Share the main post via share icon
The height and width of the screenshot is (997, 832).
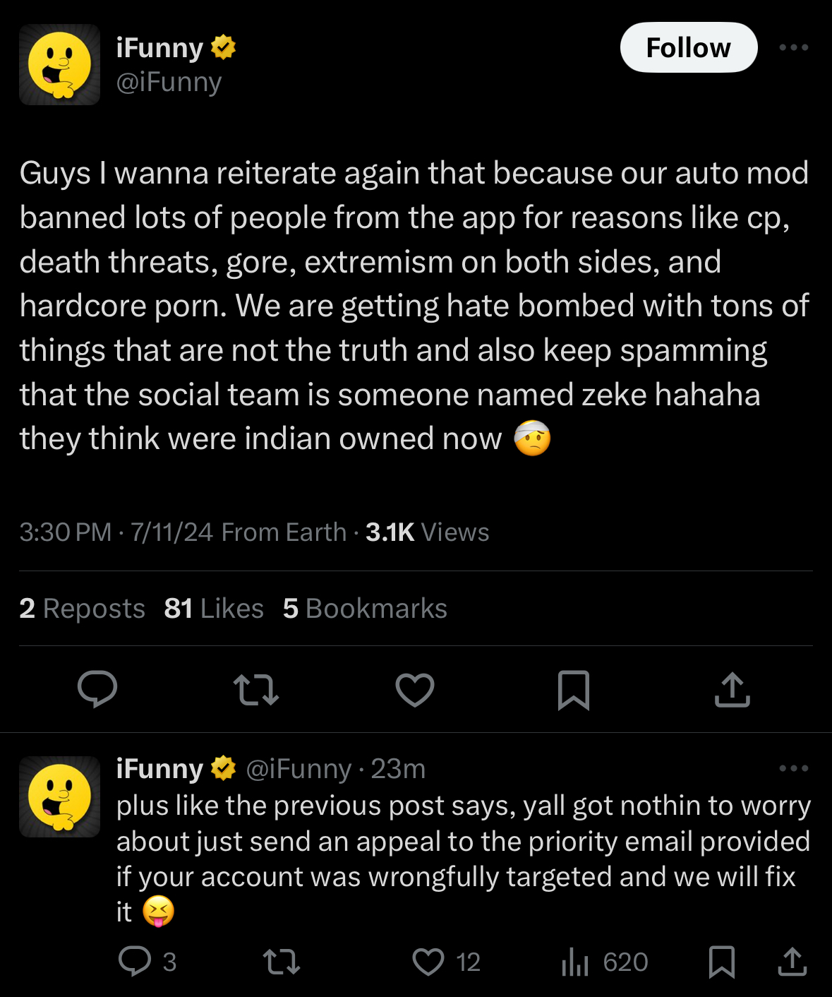(x=732, y=689)
